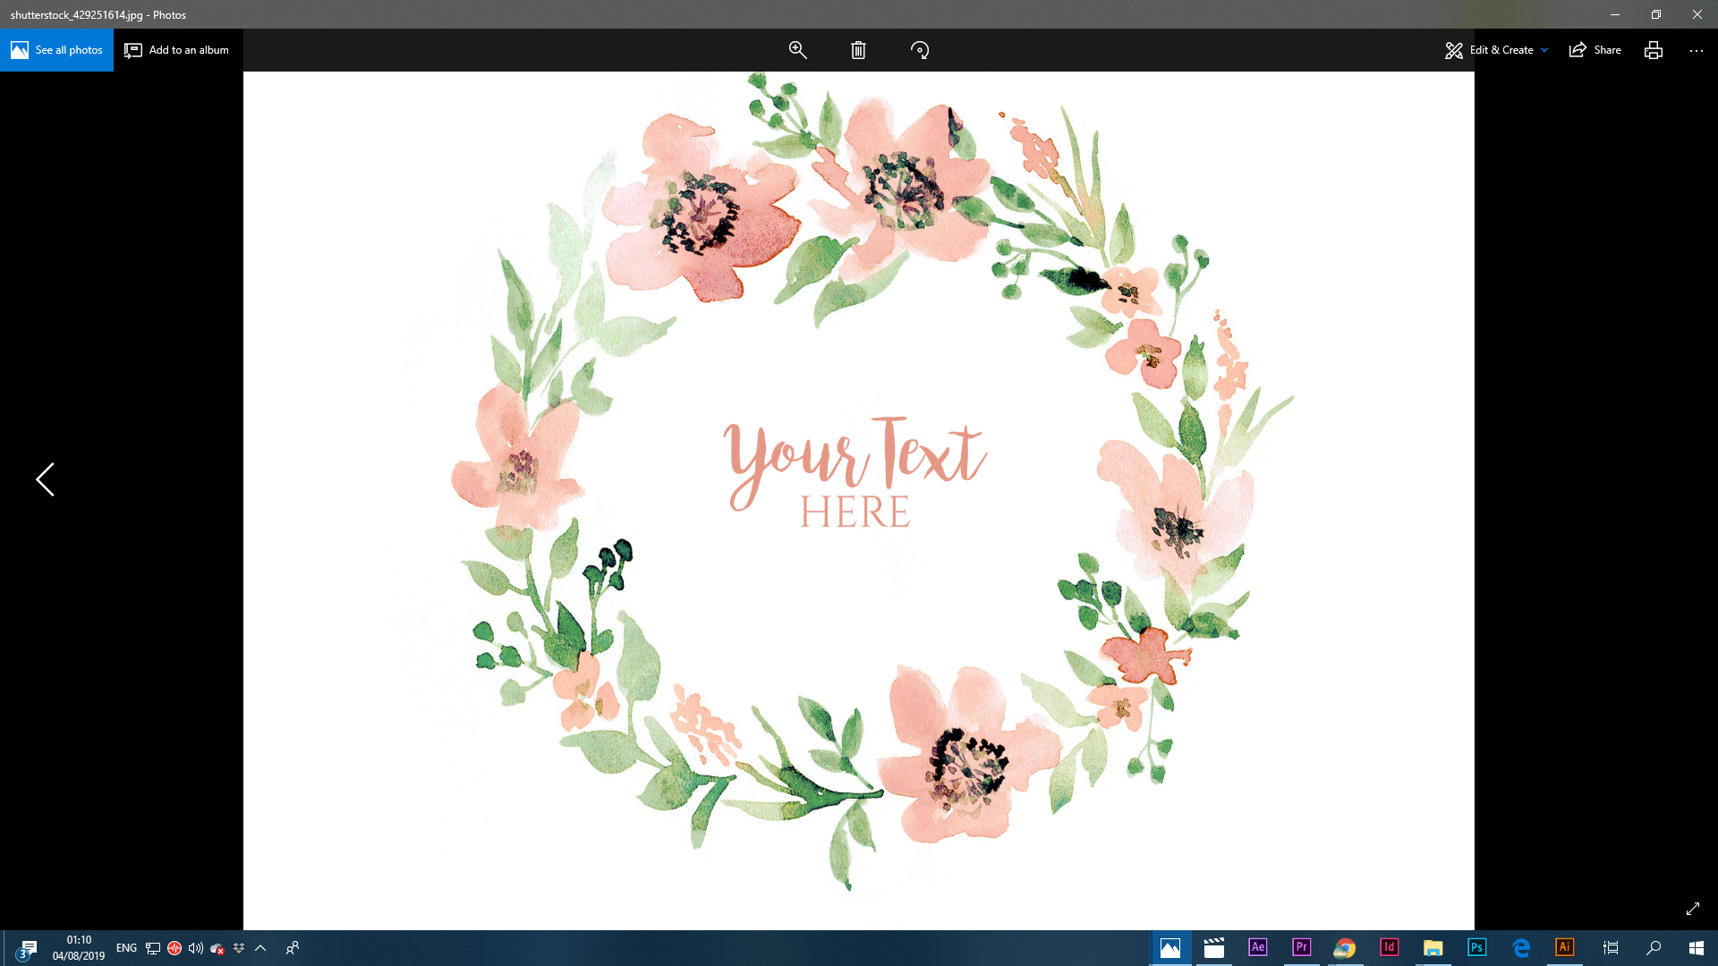
Task: Share the photo
Action: pos(1595,50)
